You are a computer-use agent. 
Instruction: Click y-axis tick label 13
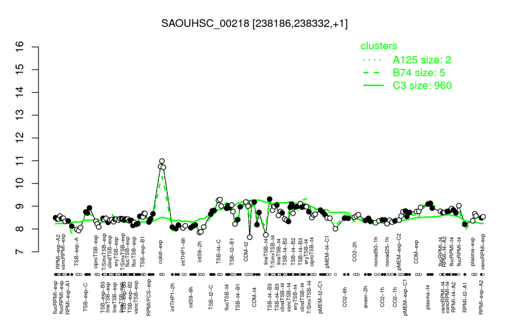pos(20,115)
